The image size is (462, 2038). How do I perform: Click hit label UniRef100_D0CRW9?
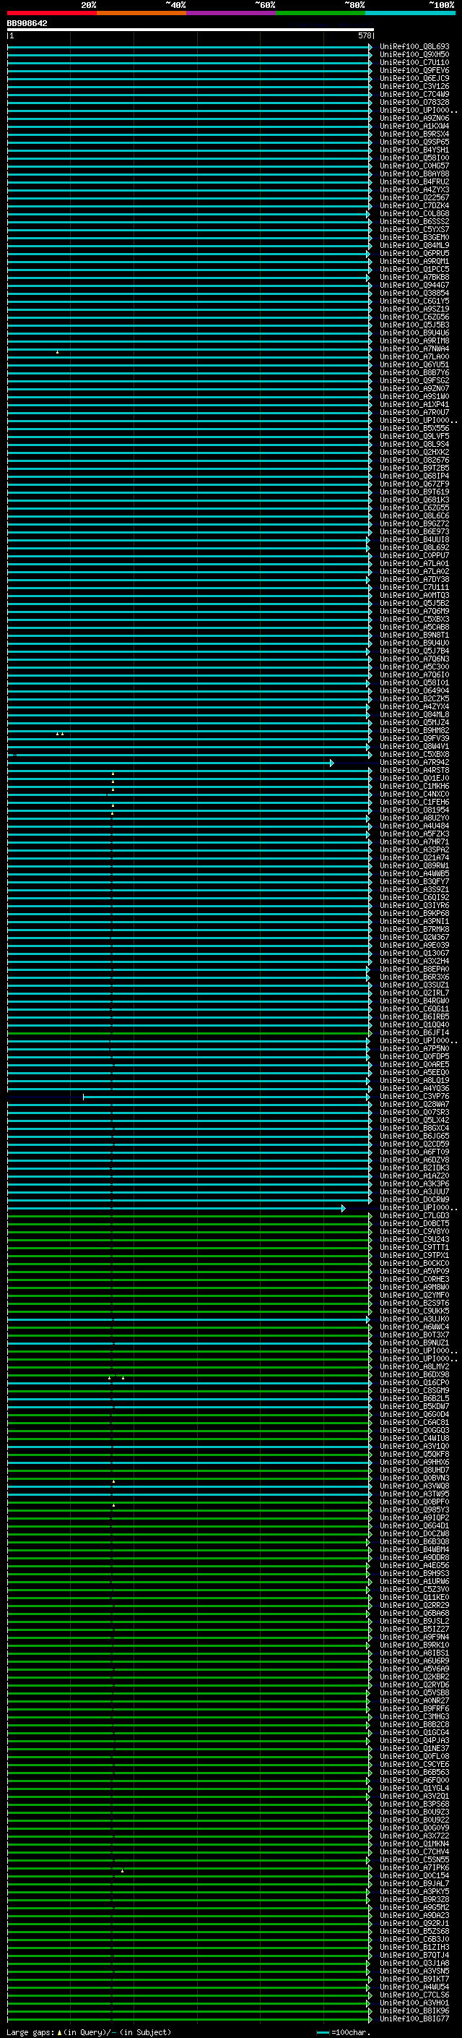point(414,1199)
